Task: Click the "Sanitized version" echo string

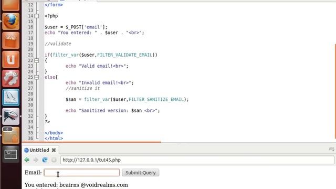Action: (x=118, y=111)
